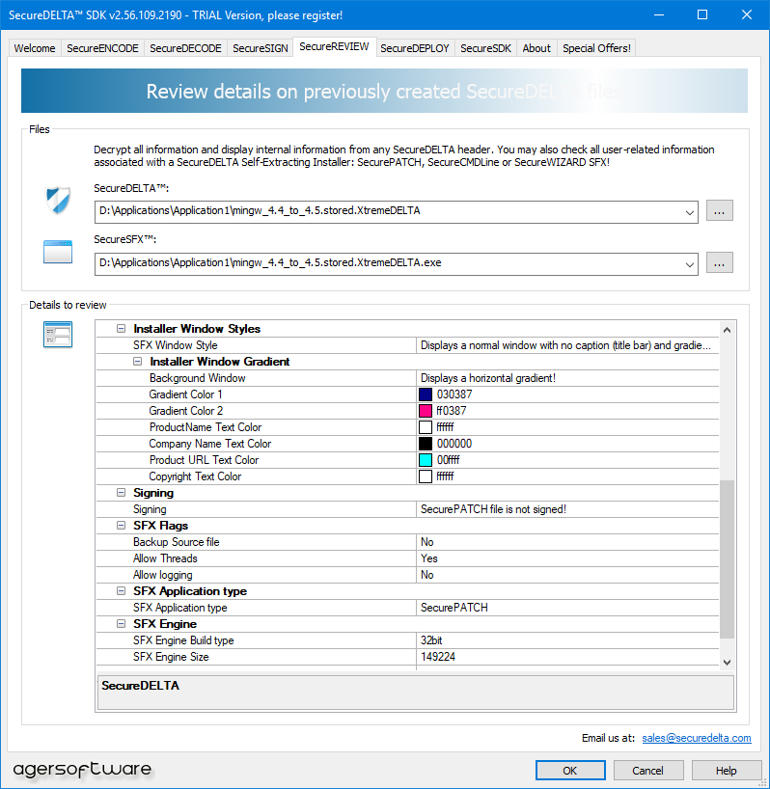Select the Allow logging row
This screenshot has width=770, height=789.
(407, 575)
